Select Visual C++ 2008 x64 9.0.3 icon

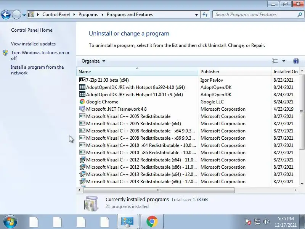[x=82, y=131]
